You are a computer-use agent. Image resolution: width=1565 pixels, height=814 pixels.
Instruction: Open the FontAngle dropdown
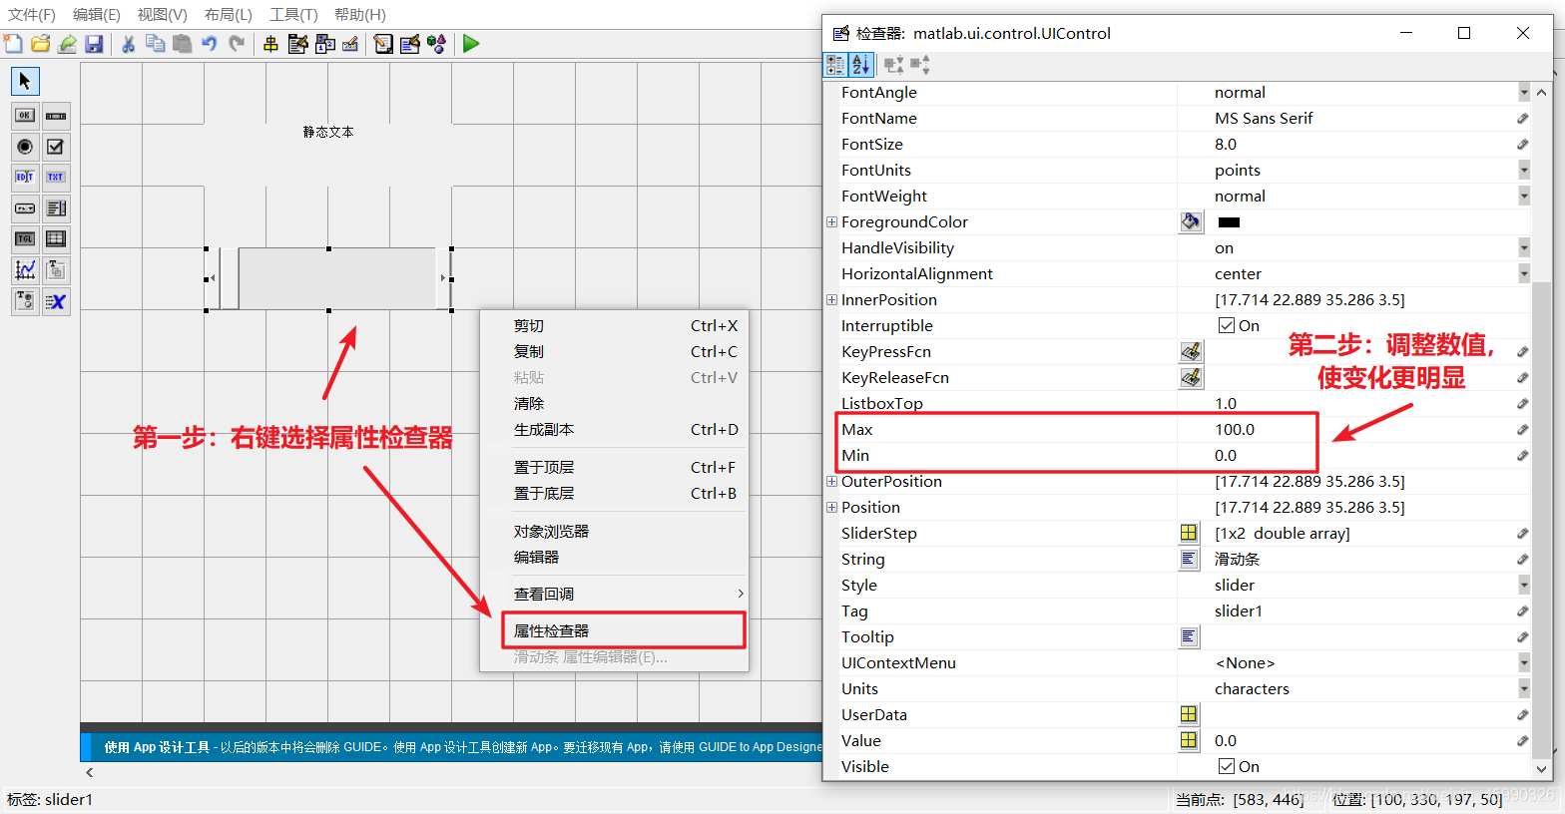[x=1523, y=92]
